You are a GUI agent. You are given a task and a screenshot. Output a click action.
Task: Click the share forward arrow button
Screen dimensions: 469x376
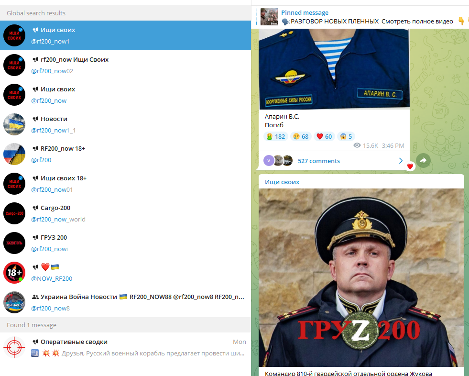click(423, 161)
